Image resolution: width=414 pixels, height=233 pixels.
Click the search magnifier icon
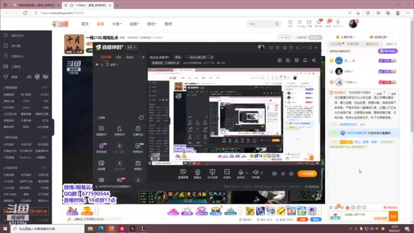277,24
